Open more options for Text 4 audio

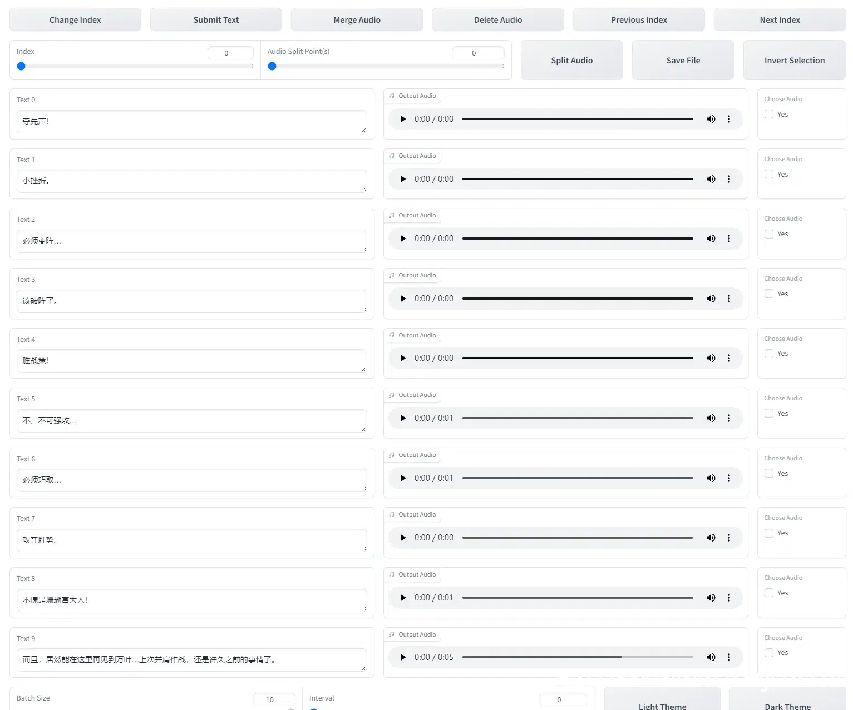pyautogui.click(x=729, y=358)
